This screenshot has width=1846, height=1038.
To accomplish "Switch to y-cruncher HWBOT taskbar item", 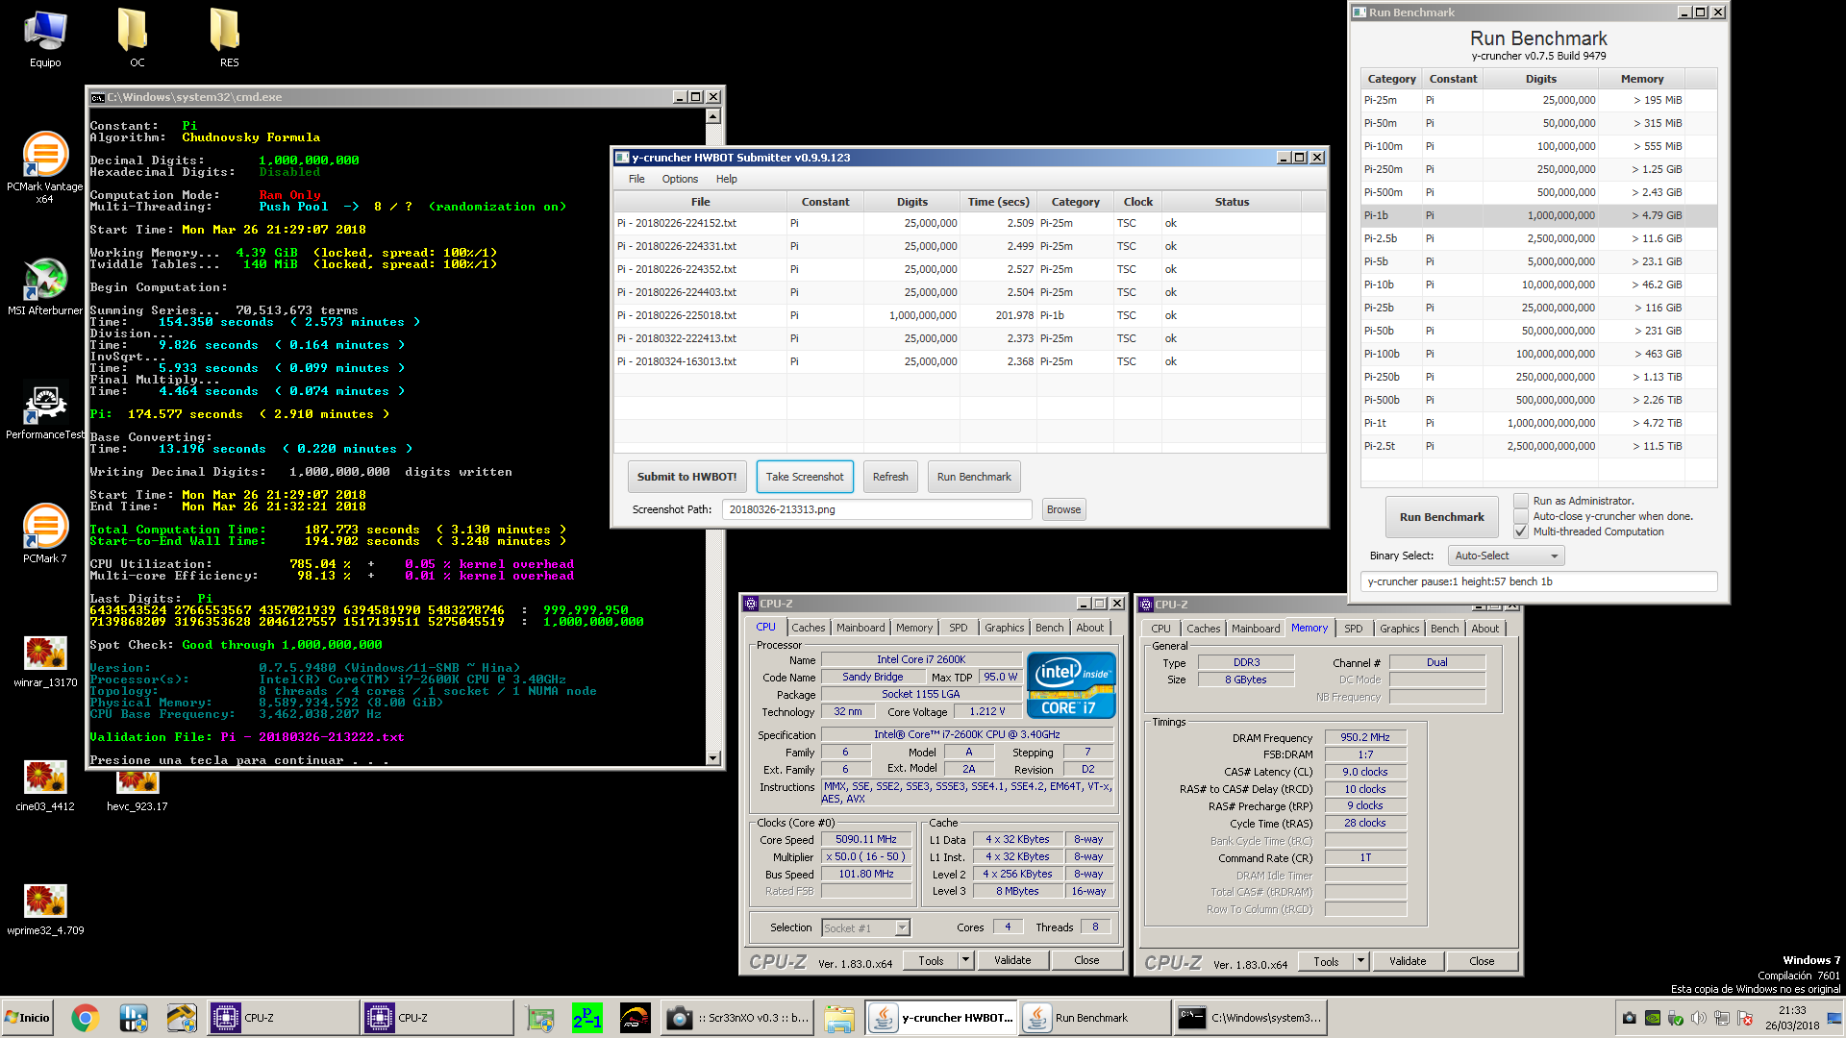I will click(942, 1018).
